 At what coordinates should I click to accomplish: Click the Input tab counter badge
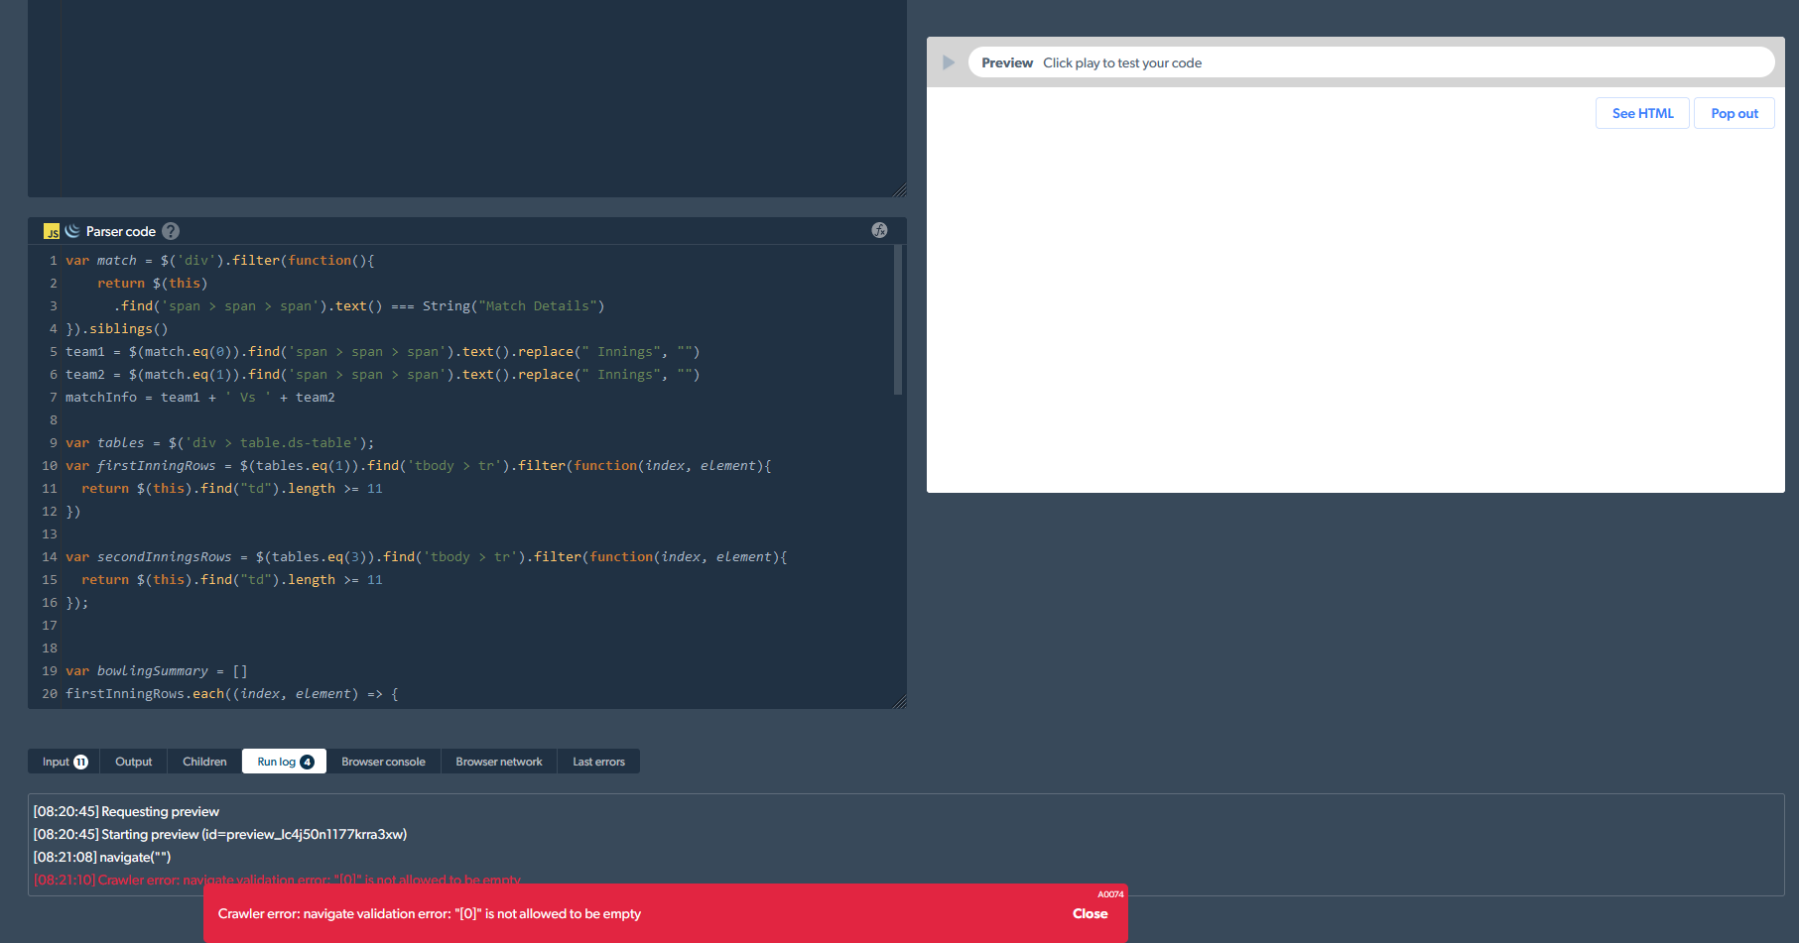82,761
